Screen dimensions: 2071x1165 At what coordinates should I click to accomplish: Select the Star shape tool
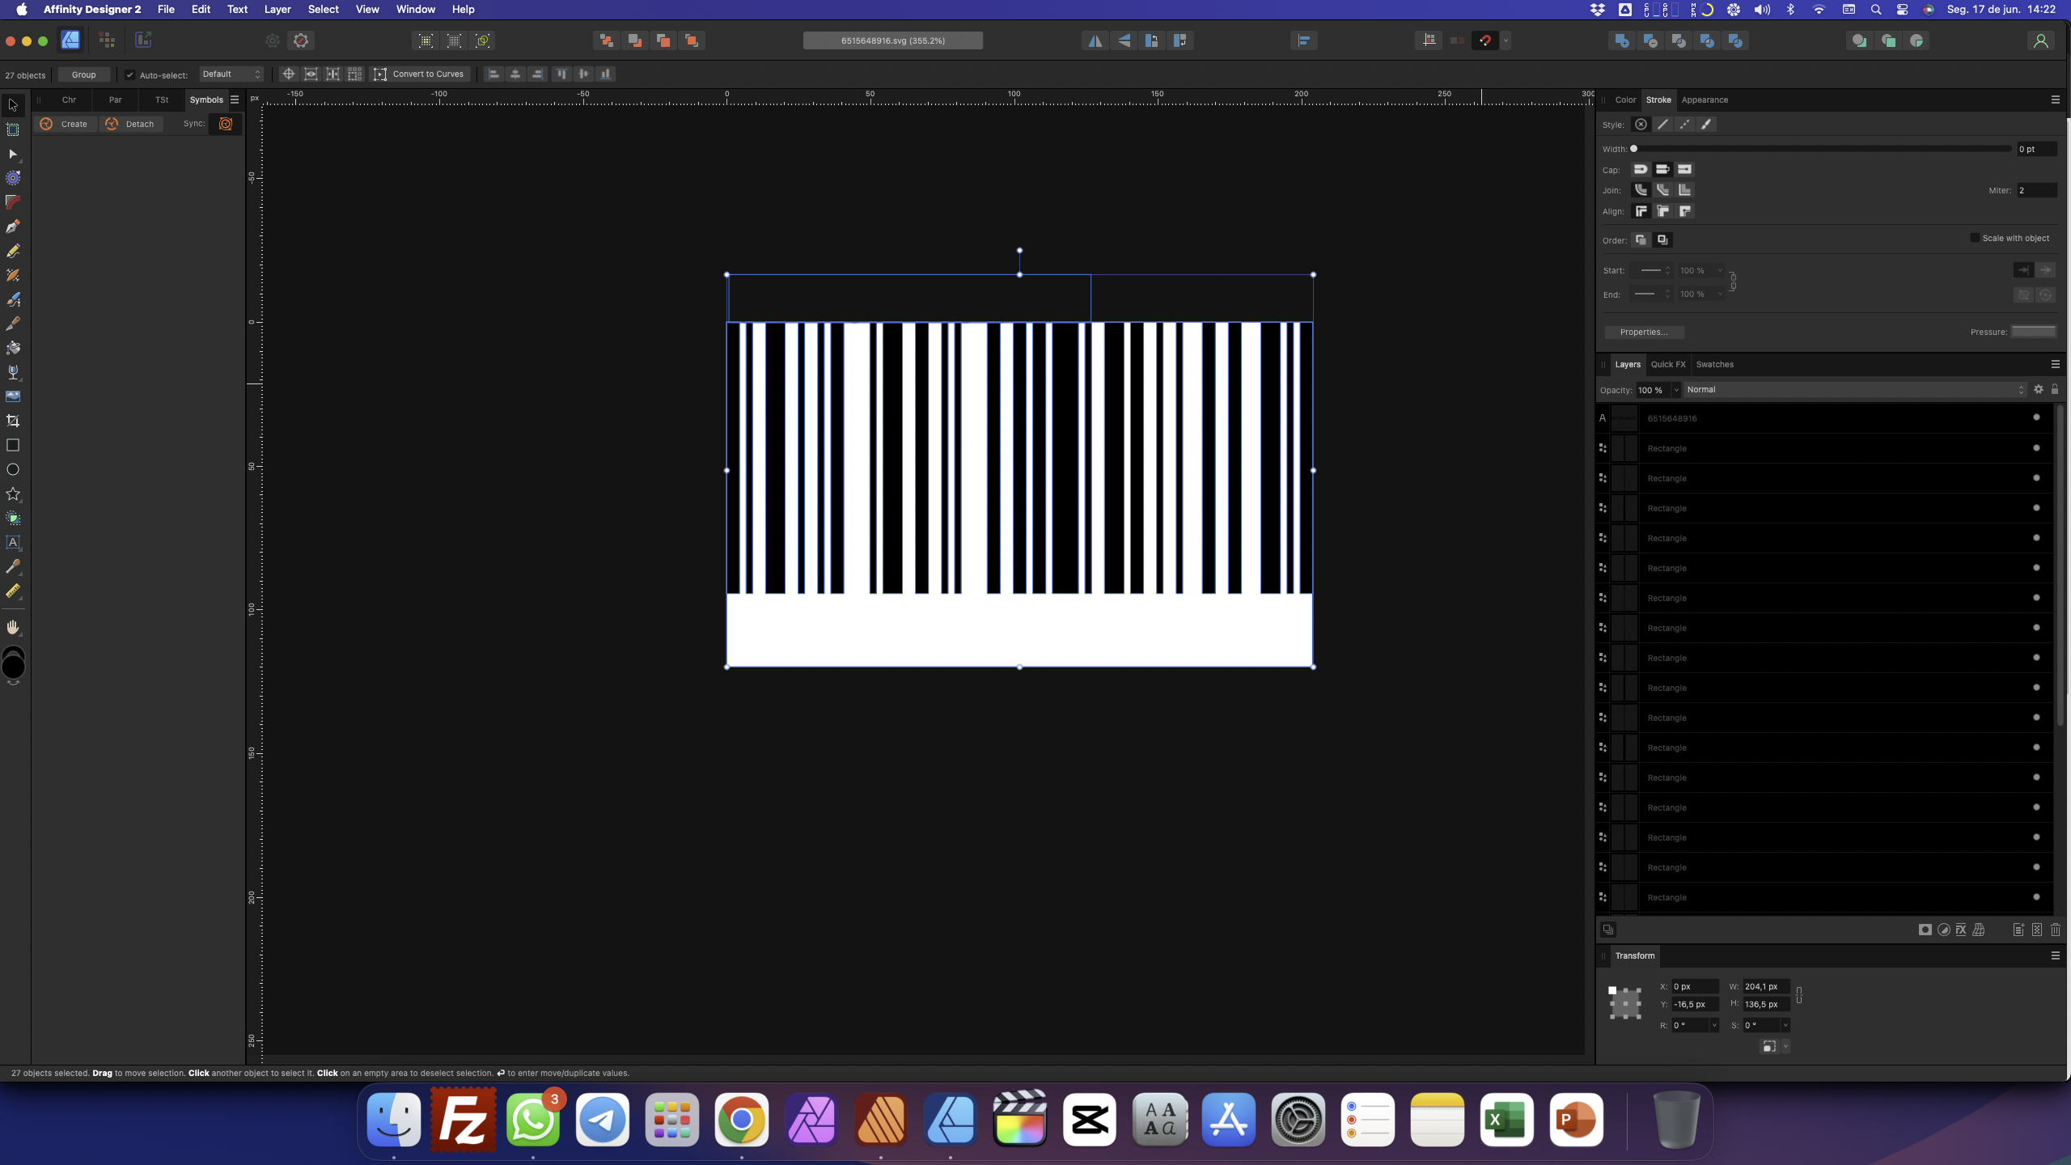coord(13,494)
